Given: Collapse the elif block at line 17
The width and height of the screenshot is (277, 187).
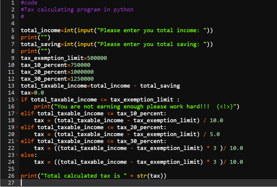Looking at the screenshot, I should pyautogui.click(x=17, y=113).
